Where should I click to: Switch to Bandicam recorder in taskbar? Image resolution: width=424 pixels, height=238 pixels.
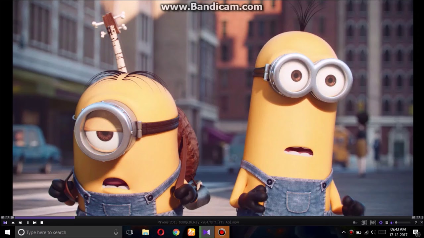coord(222,232)
